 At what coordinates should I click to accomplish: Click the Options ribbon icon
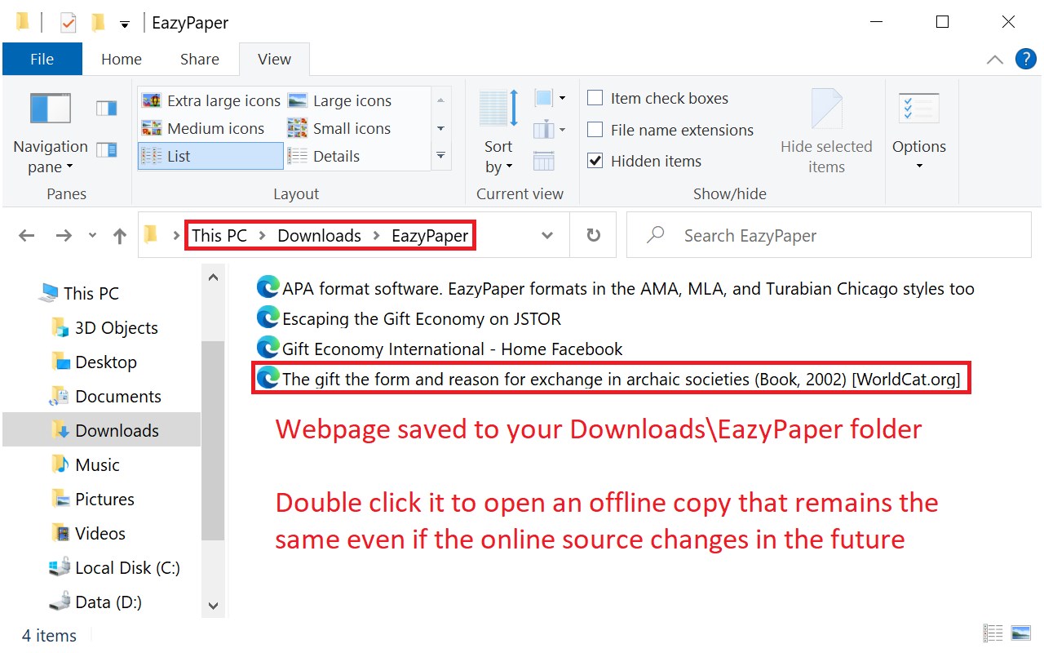[919, 131]
